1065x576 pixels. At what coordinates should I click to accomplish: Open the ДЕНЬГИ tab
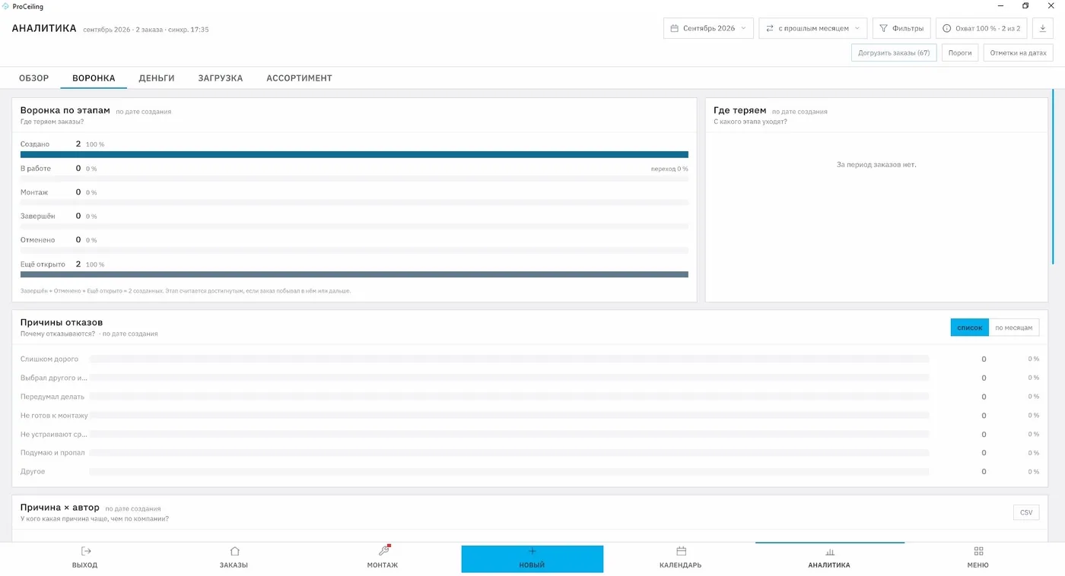157,78
